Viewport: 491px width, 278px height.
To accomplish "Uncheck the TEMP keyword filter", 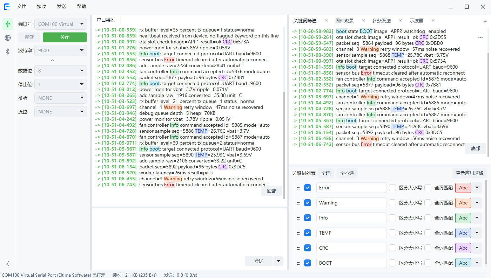I will (x=308, y=233).
